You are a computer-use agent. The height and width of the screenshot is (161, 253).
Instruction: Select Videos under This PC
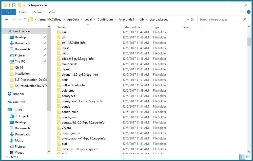click(19, 153)
